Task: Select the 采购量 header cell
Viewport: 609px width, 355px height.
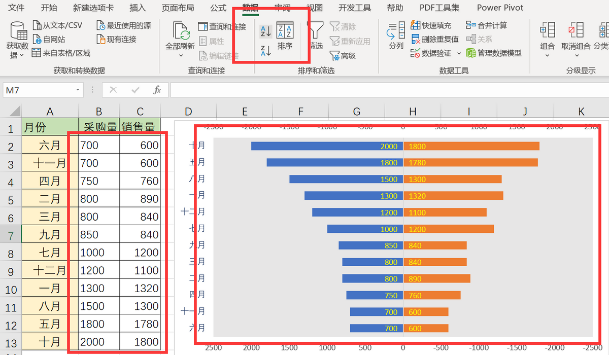Action: coord(99,127)
